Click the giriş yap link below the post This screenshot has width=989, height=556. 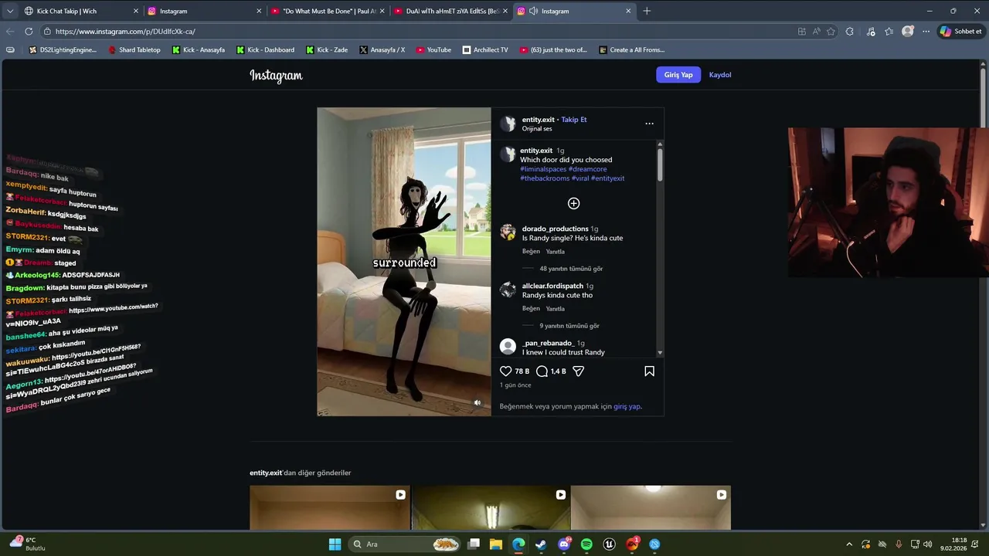point(627,406)
